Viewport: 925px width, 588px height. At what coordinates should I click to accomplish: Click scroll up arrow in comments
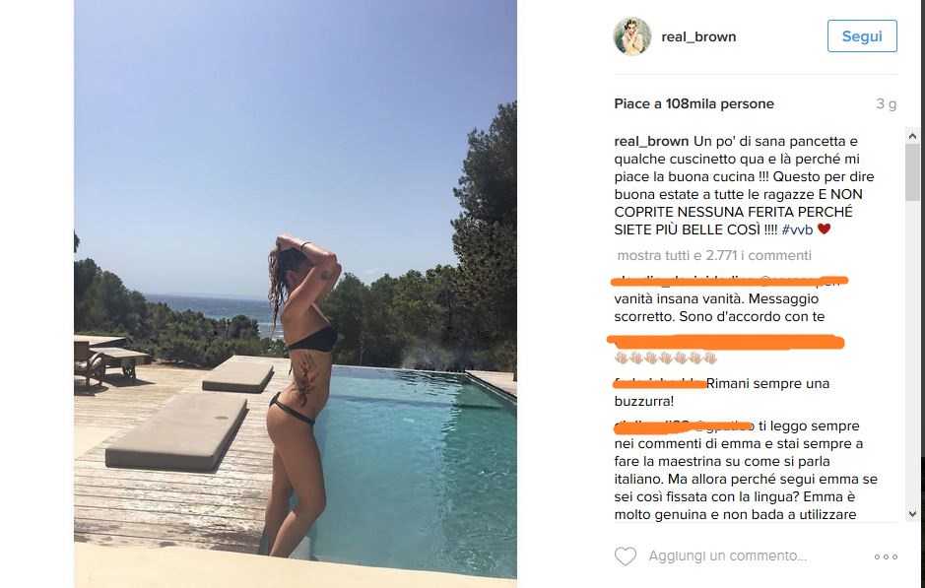912,136
